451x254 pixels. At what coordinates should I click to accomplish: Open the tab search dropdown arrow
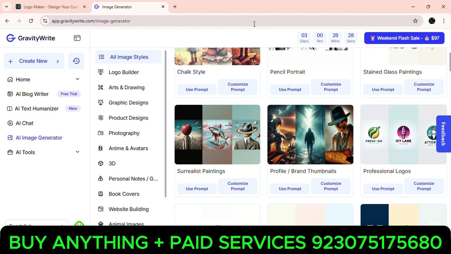[x=6, y=7]
